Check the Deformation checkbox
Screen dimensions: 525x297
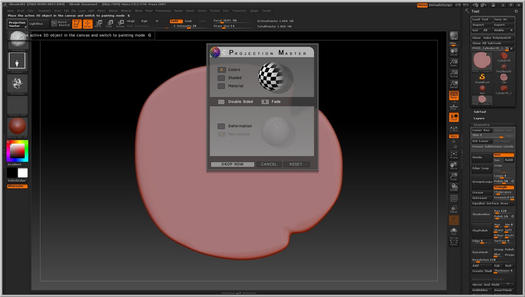pyautogui.click(x=221, y=126)
